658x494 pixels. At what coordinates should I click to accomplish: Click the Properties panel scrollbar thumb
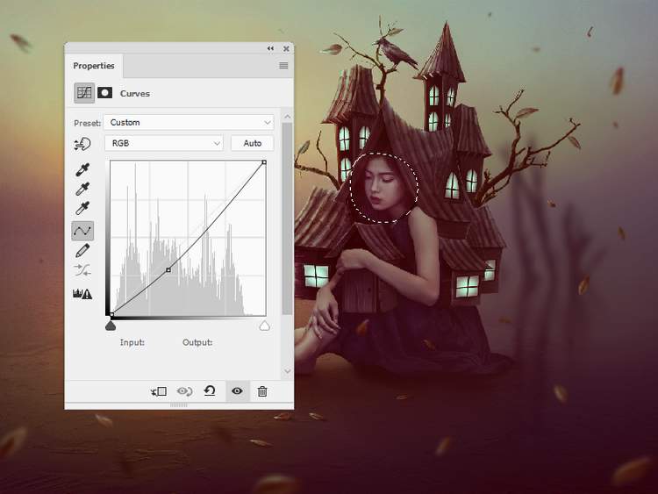pos(288,218)
